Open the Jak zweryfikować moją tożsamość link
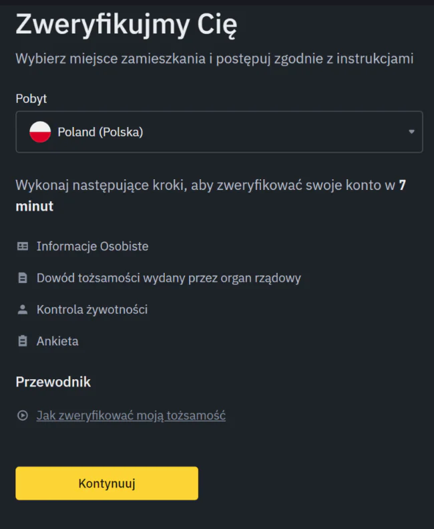 click(131, 415)
